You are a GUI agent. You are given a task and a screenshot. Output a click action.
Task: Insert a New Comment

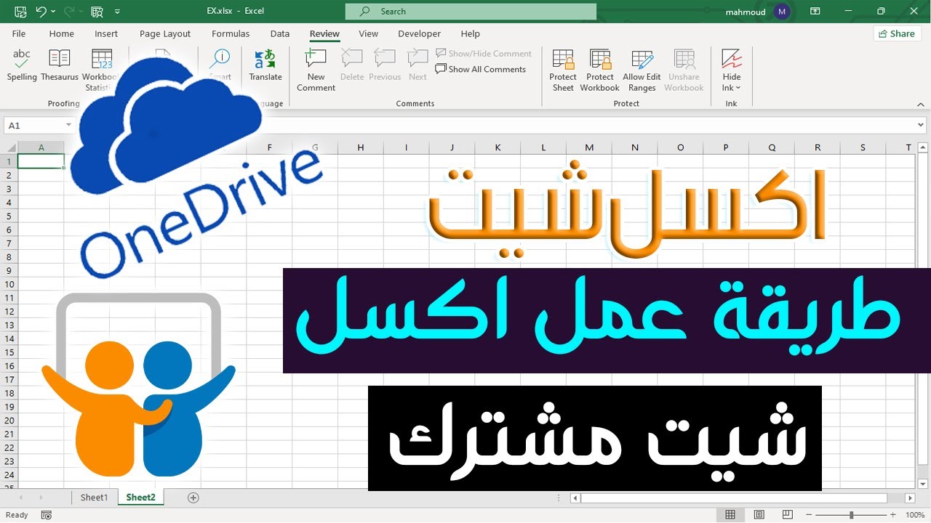(316, 70)
